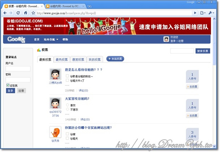The width and height of the screenshot is (220, 152).
Task: Check the option 谷歌是谷姐的粉丝~
Action: coord(67,76)
